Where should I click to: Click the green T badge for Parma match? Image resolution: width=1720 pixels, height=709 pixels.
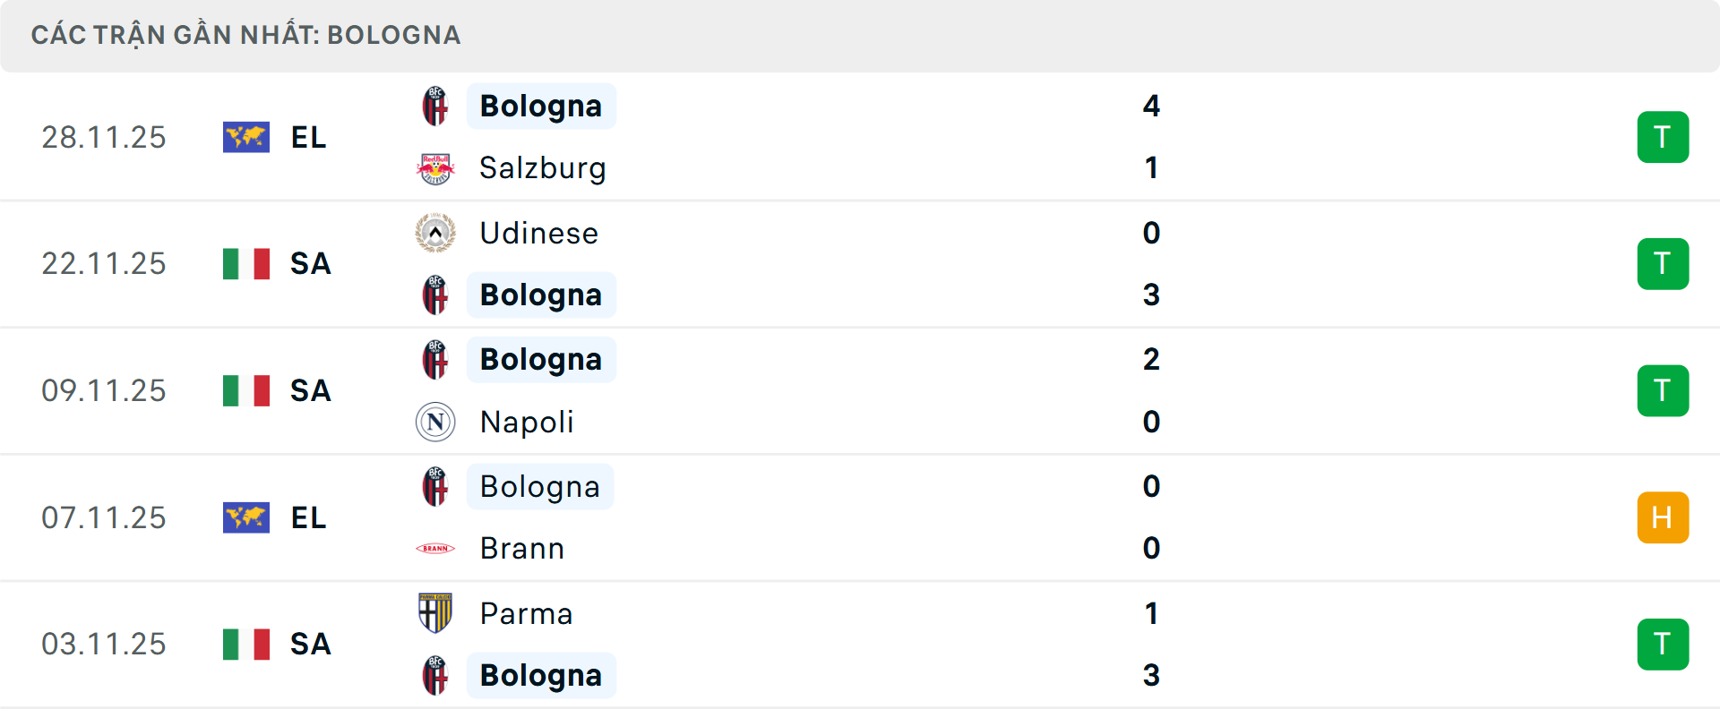(x=1664, y=645)
